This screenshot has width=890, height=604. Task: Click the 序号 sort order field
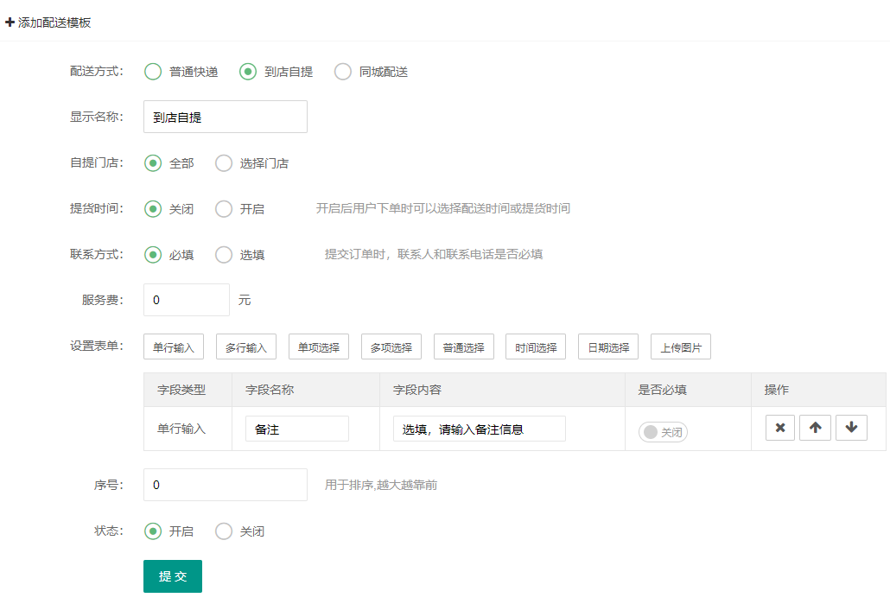(x=225, y=485)
